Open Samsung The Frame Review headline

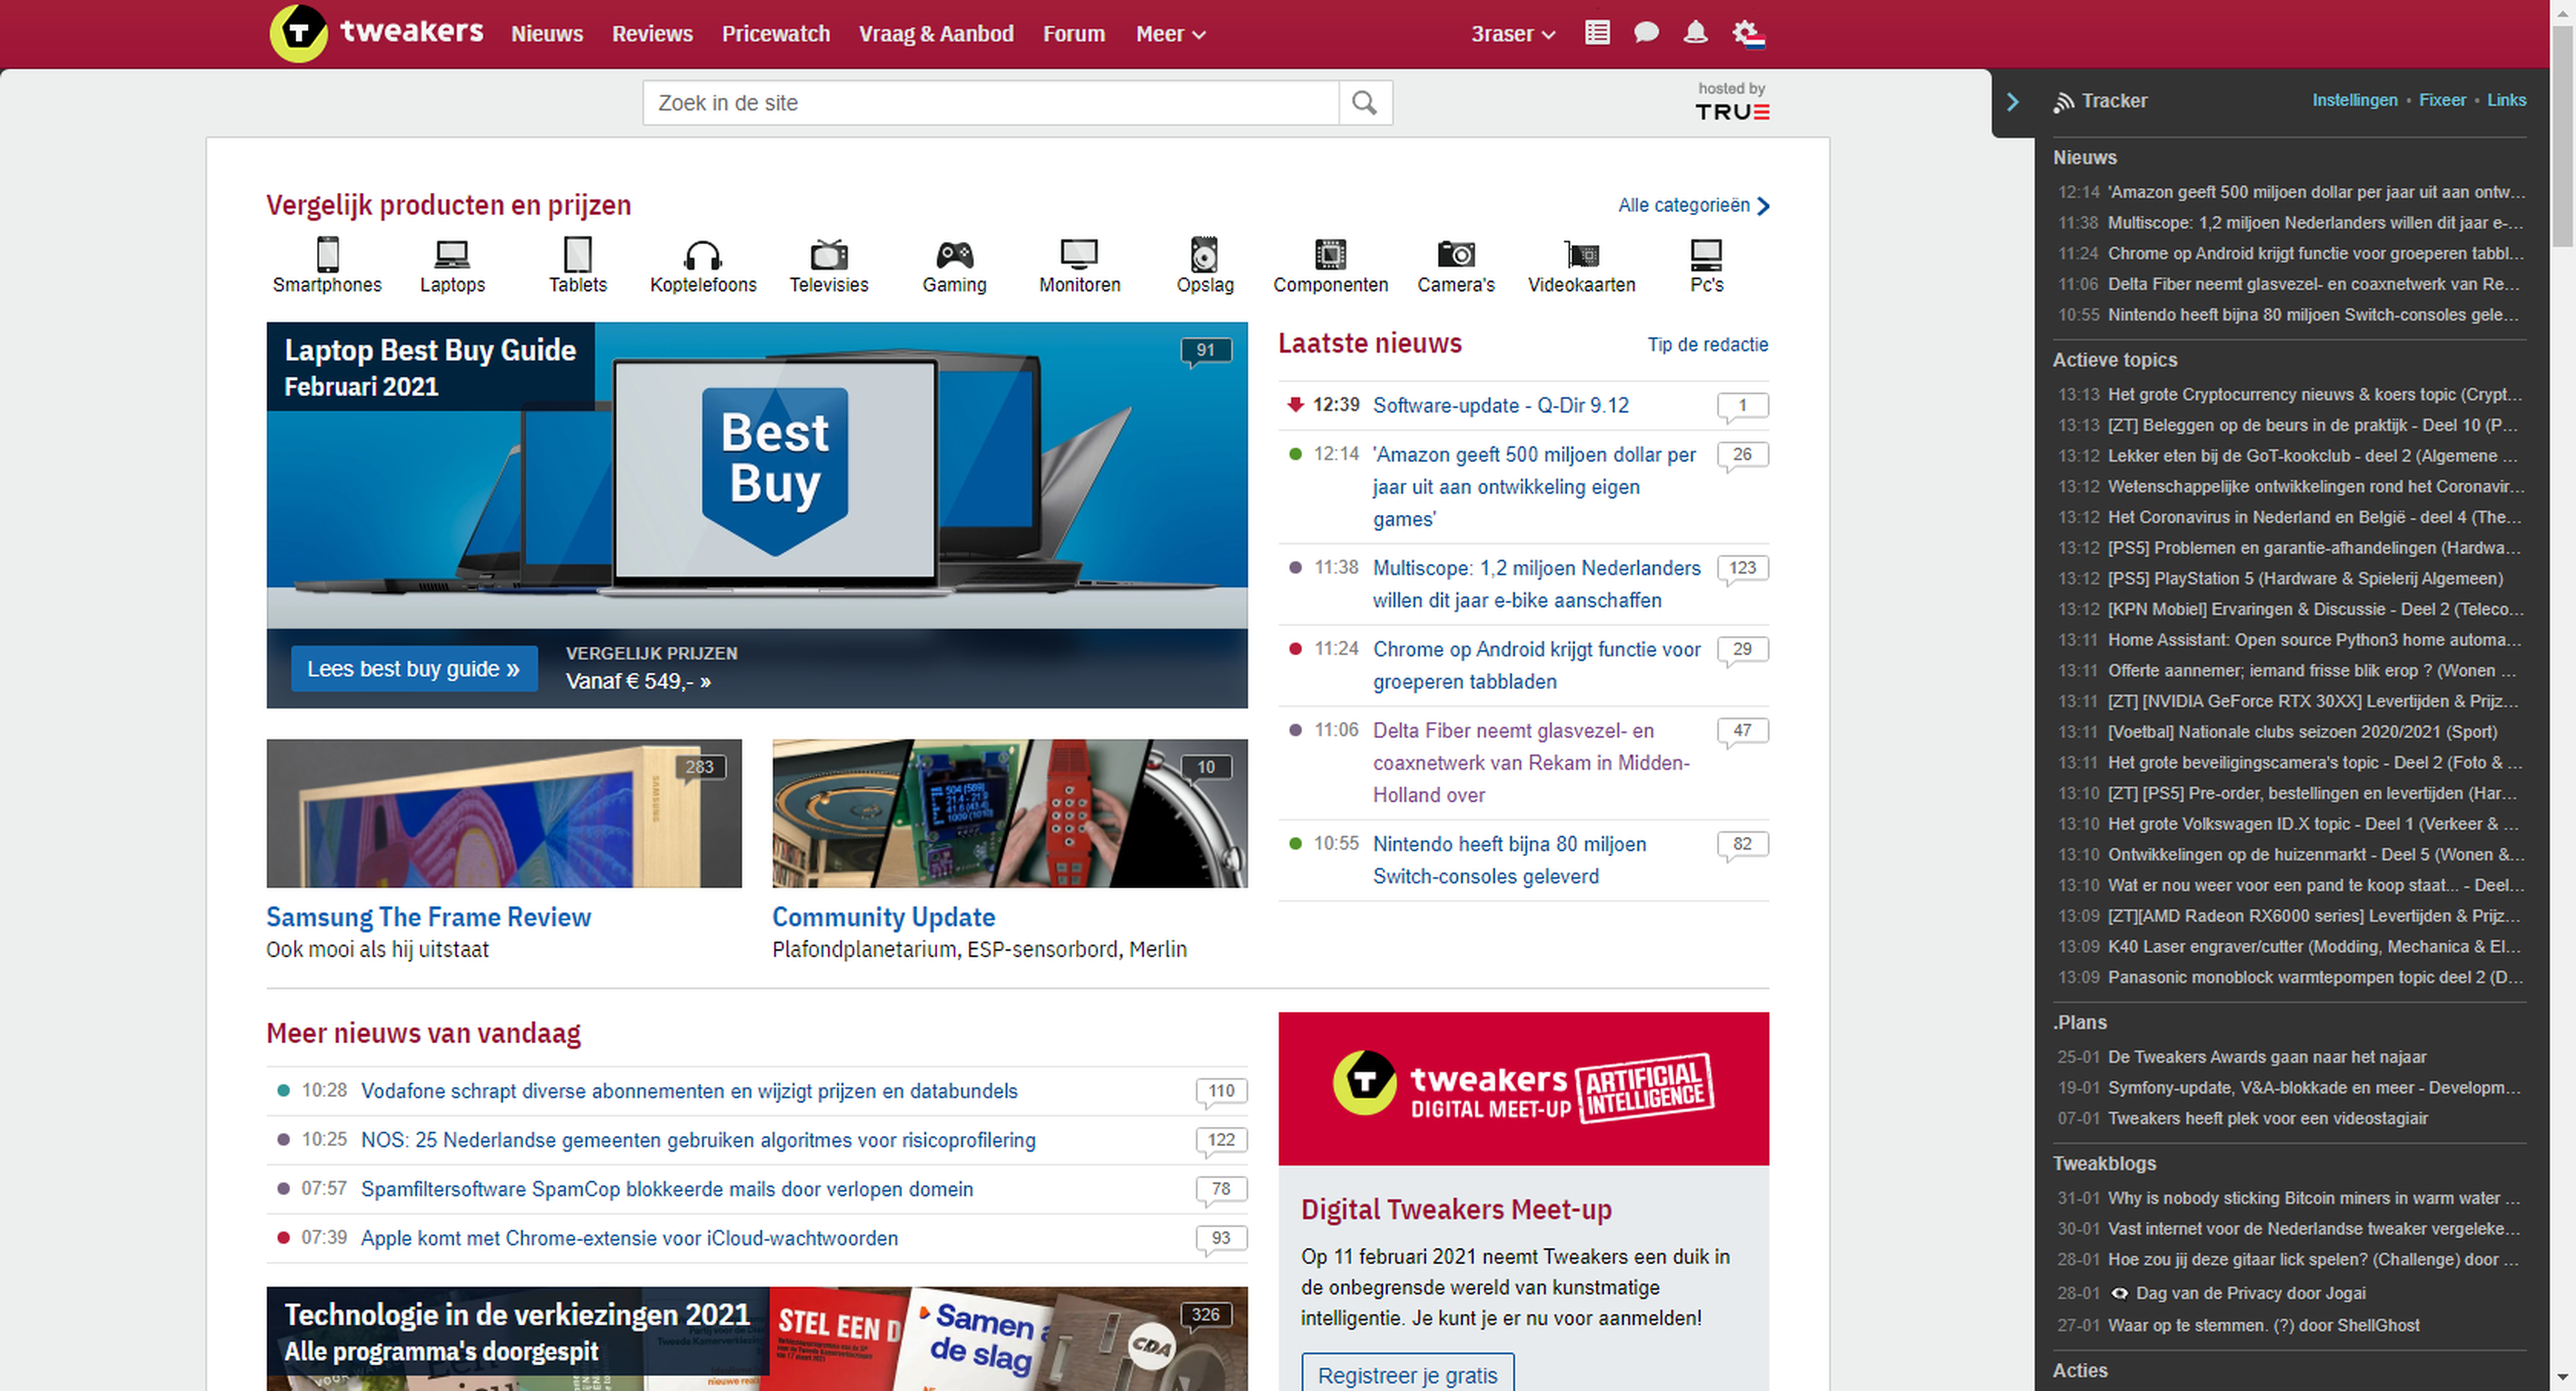tap(429, 917)
